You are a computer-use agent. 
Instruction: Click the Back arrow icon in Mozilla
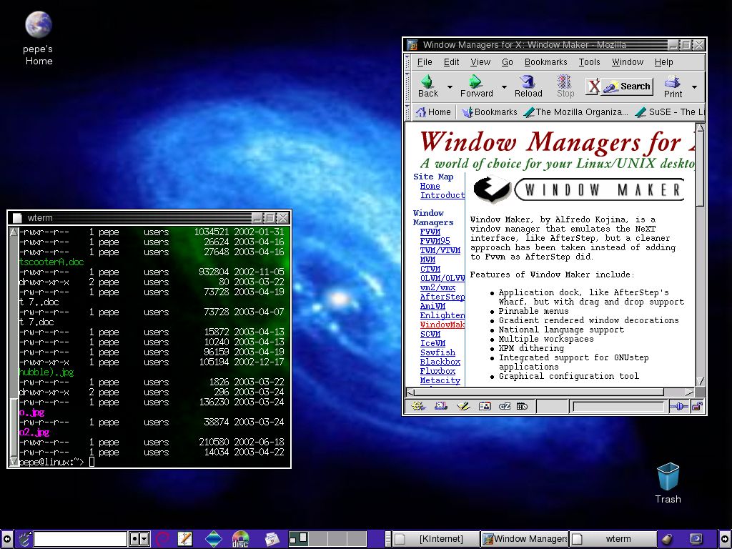point(427,81)
